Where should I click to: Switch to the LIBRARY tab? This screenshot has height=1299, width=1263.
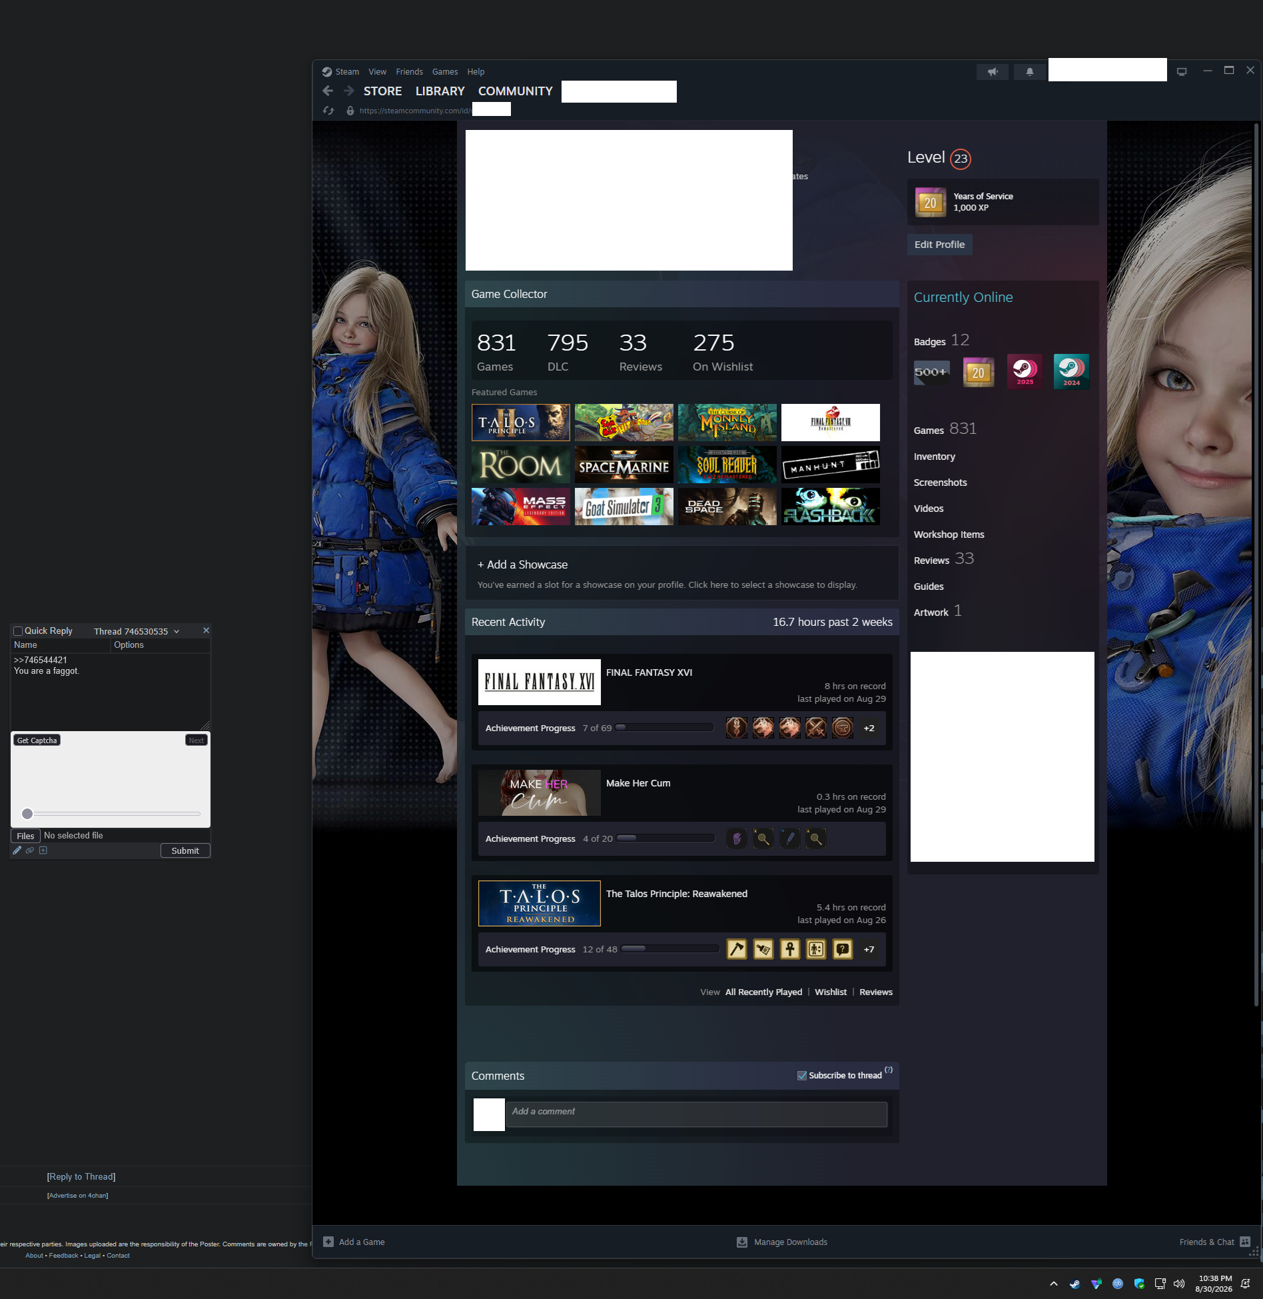[x=440, y=91]
